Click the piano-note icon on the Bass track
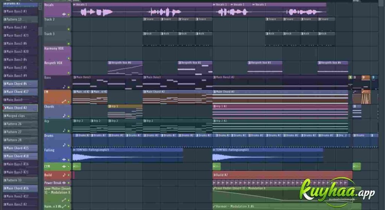This screenshot has width=385, height=210. click(x=64, y=87)
